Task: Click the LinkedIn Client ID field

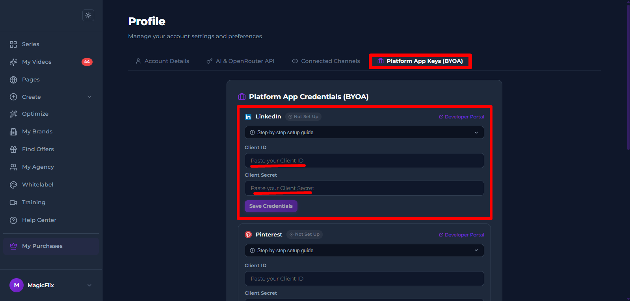Action: (x=364, y=161)
